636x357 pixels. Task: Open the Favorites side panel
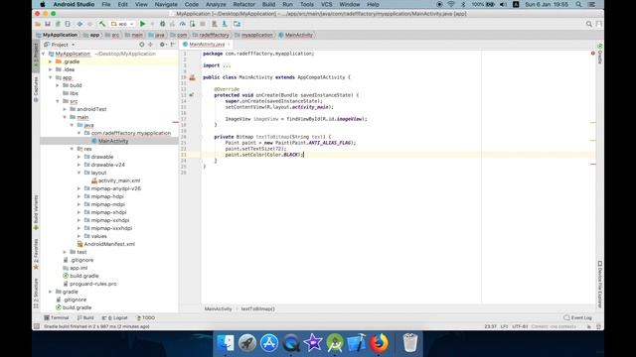coord(36,254)
